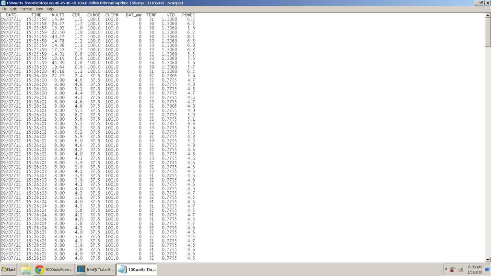Click the MULTI value 45.18
Image resolution: width=491 pixels, height=276 pixels.
(x=58, y=72)
